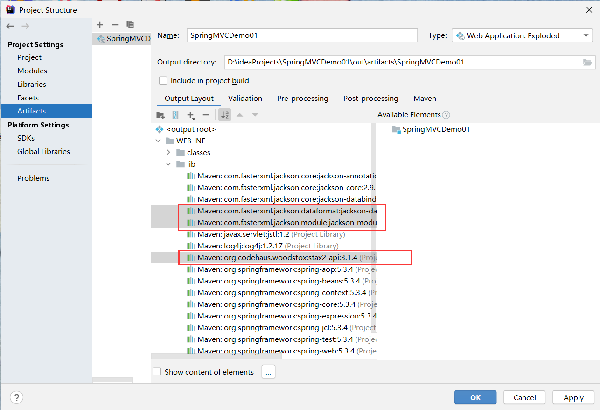The width and height of the screenshot is (600, 410).
Task: Select the spring-beans:5.3.4 library row
Action: coord(282,281)
